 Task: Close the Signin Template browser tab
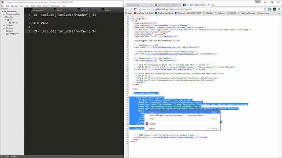tap(180, 5)
